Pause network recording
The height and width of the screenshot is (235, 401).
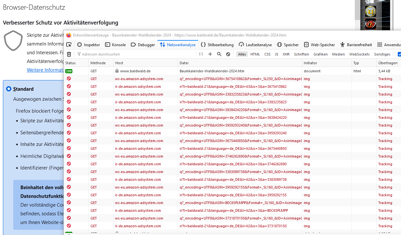[x=201, y=54]
